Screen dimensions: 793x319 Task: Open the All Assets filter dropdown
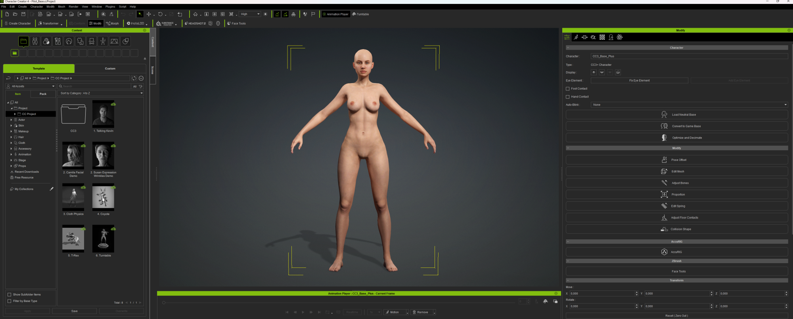[31, 86]
